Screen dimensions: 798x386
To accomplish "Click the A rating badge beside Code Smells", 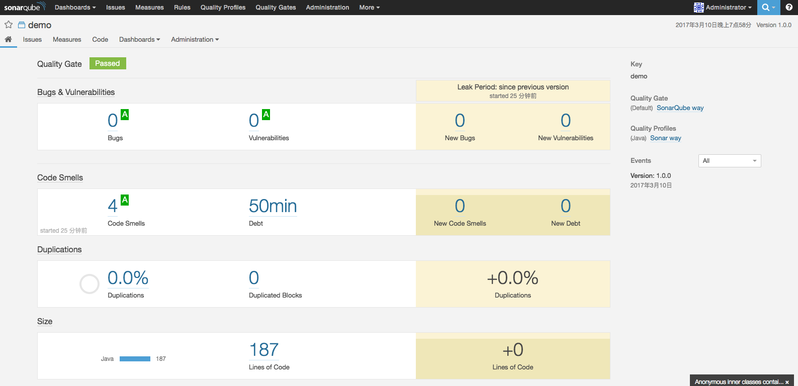I will click(125, 200).
